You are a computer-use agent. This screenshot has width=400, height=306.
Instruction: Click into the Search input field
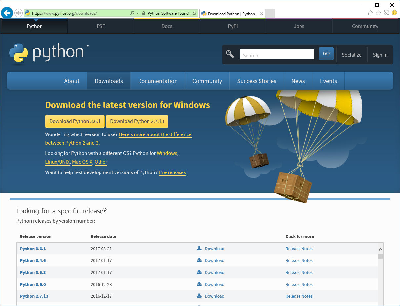pyautogui.click(x=277, y=55)
